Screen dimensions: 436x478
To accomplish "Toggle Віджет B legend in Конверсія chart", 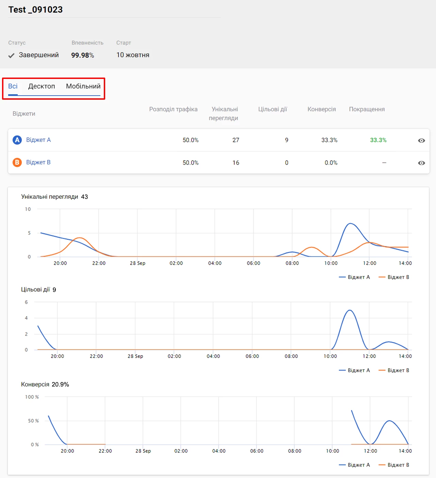I will (394, 465).
